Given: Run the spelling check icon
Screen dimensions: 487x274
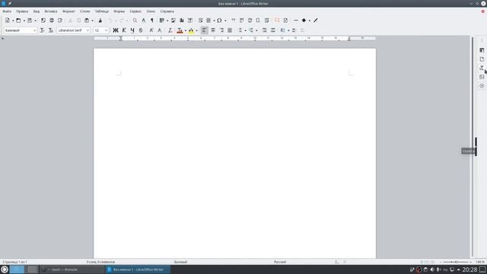Looking at the screenshot, I should pyautogui.click(x=143, y=21).
